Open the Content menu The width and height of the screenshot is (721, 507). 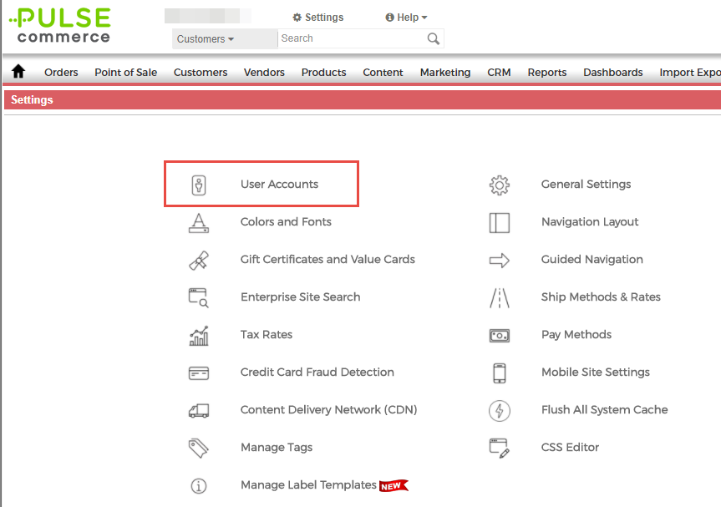click(383, 72)
